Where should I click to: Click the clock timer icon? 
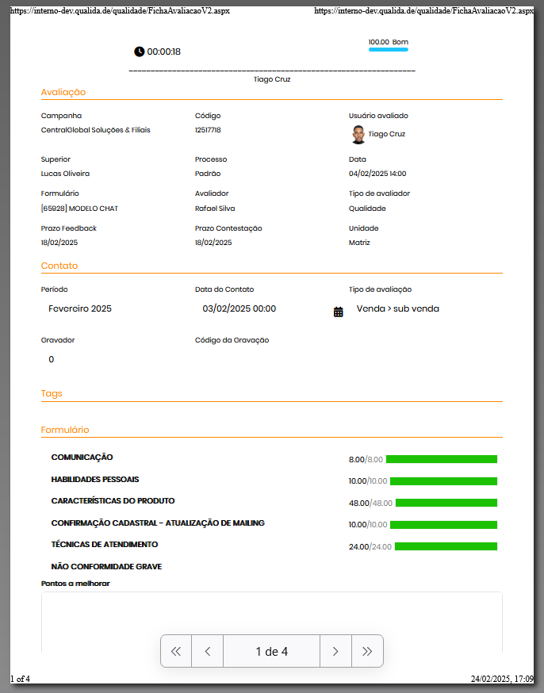tap(140, 52)
